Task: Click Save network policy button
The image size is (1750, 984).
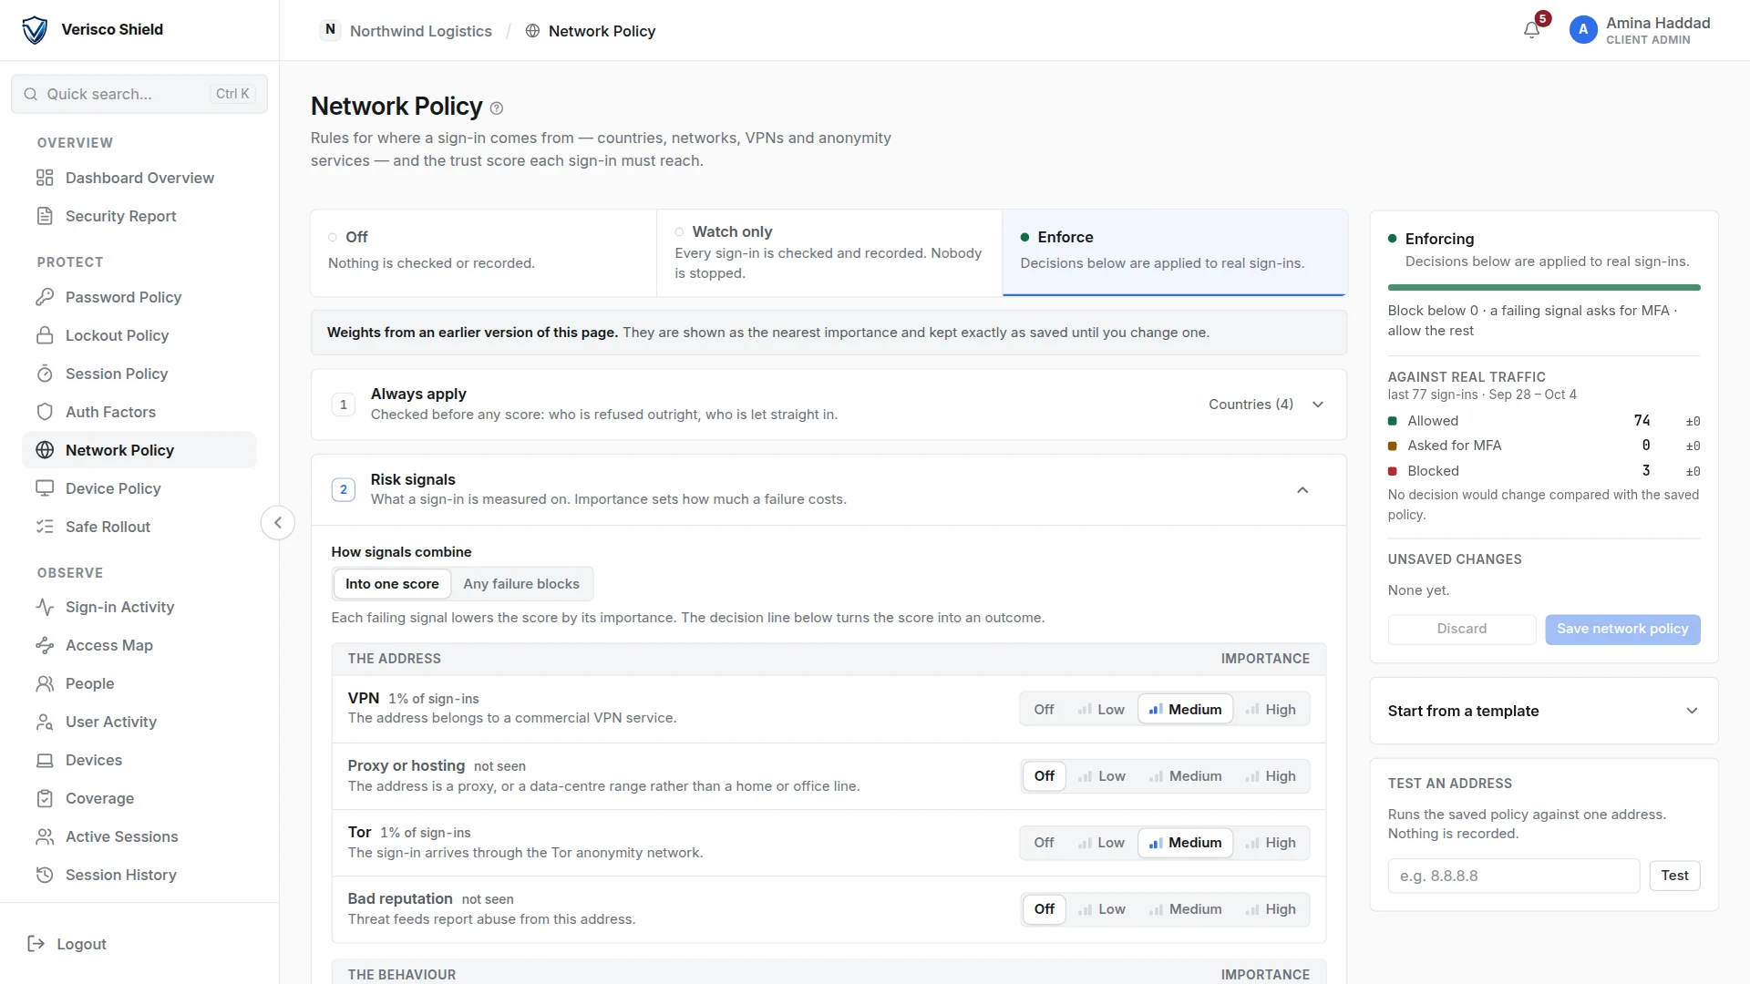Action: click(x=1622, y=629)
